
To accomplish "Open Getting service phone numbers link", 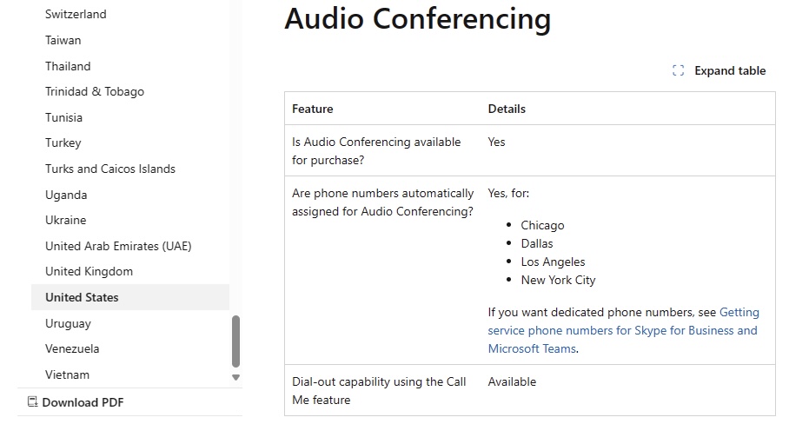I will [623, 330].
